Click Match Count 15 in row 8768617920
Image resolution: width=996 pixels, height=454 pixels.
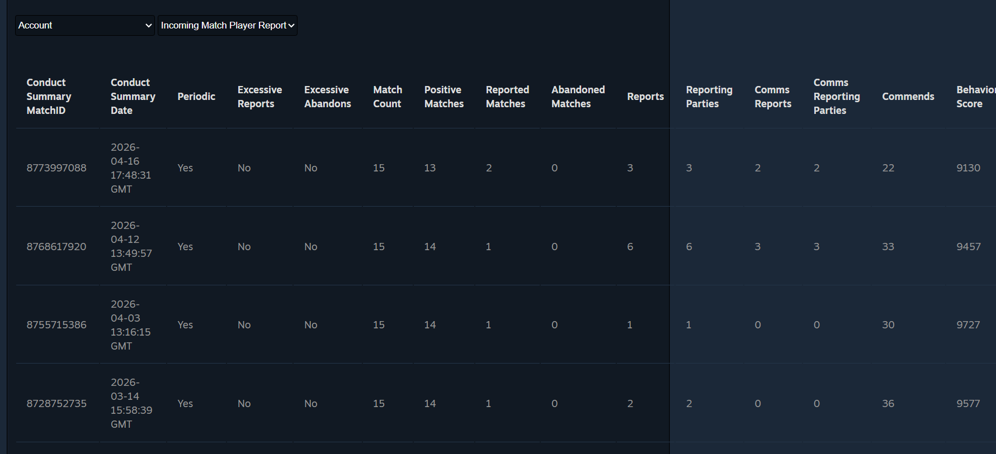(379, 247)
